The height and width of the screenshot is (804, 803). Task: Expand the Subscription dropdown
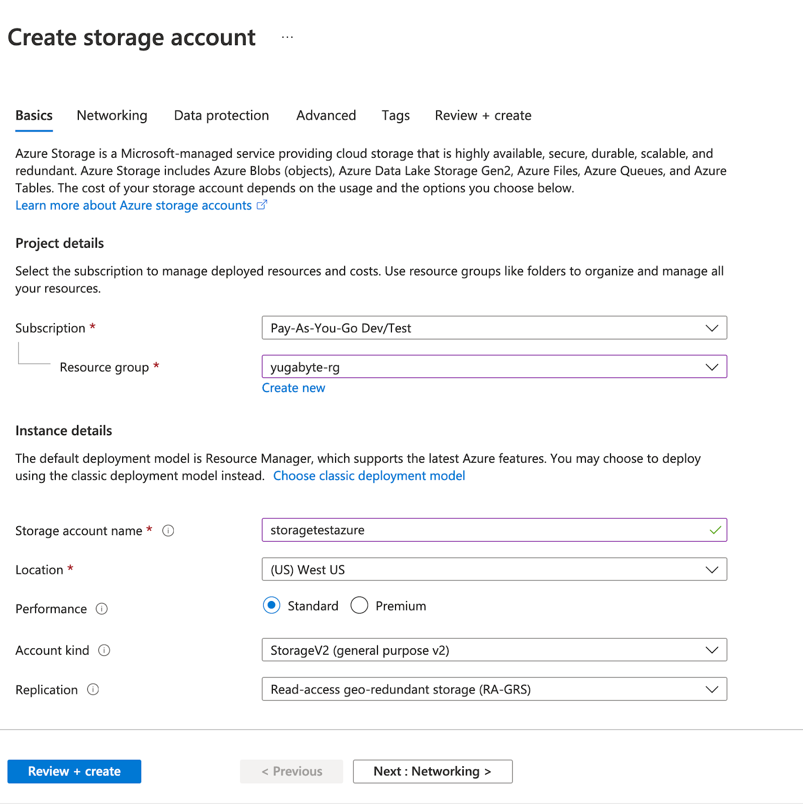point(494,328)
